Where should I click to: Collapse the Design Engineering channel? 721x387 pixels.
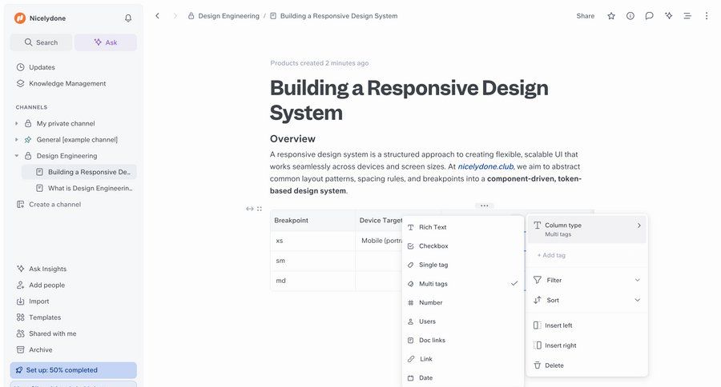pos(17,156)
